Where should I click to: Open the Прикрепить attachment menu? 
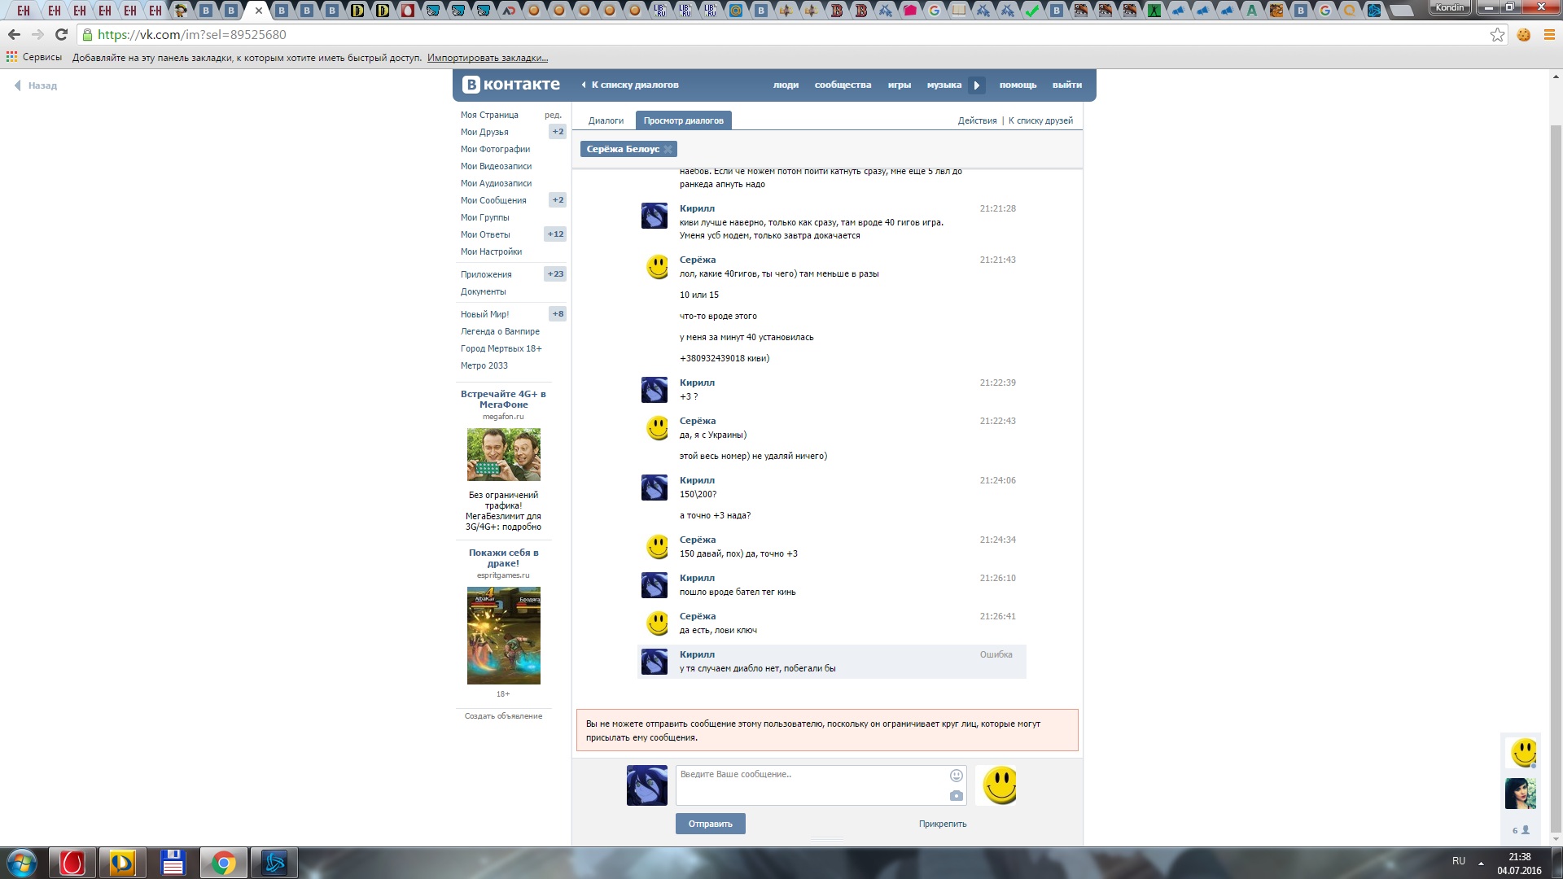click(x=943, y=824)
